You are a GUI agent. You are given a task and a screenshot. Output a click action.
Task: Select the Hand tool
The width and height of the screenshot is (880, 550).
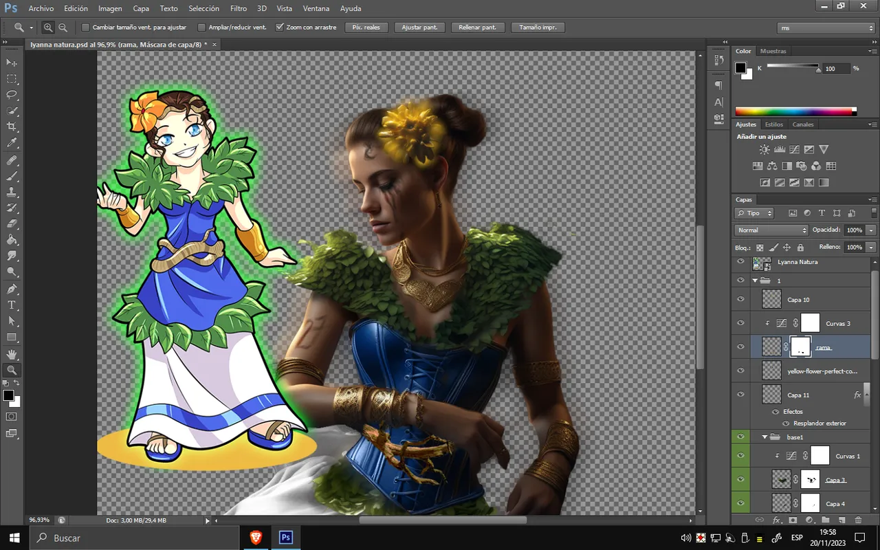(12, 354)
